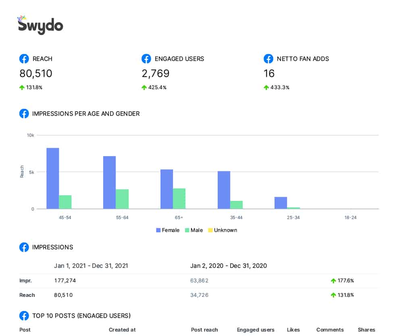This screenshot has height=336, width=397.
Task: Click the Male bar for 35-44
Action: click(236, 205)
